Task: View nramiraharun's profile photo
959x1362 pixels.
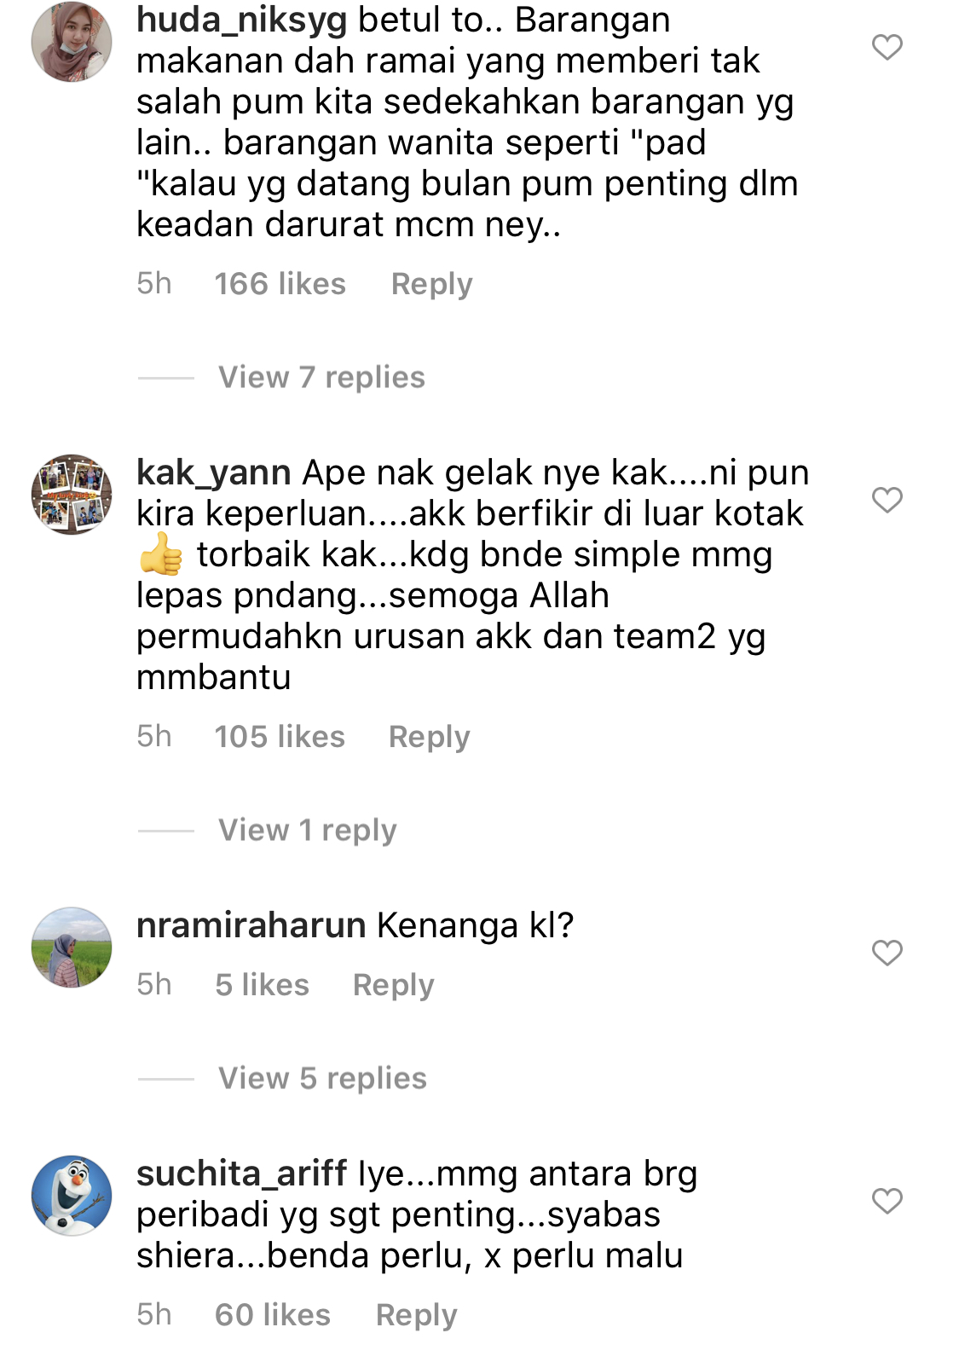Action: click(72, 948)
